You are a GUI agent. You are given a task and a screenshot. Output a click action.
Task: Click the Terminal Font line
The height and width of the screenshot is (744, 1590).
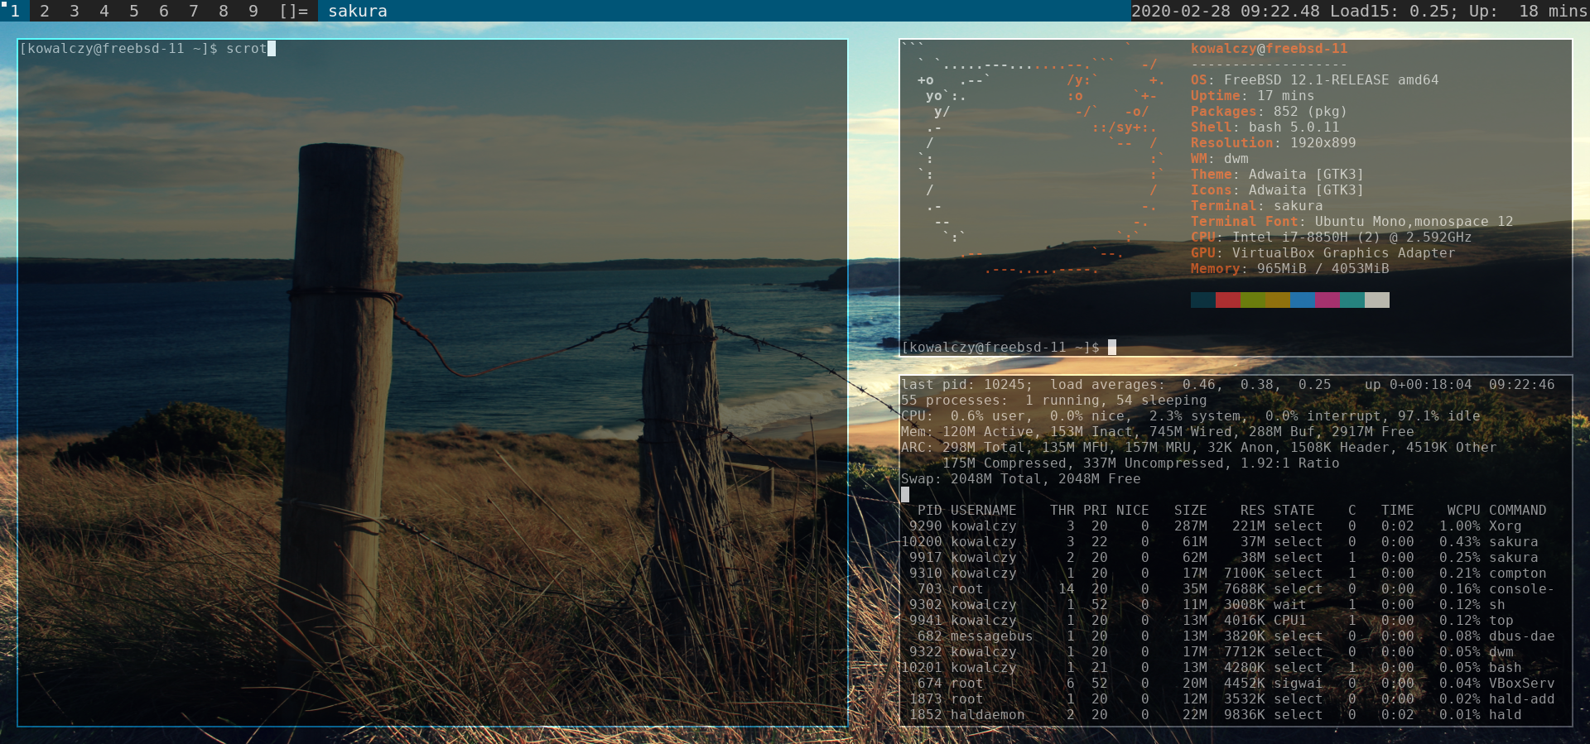click(x=1351, y=221)
